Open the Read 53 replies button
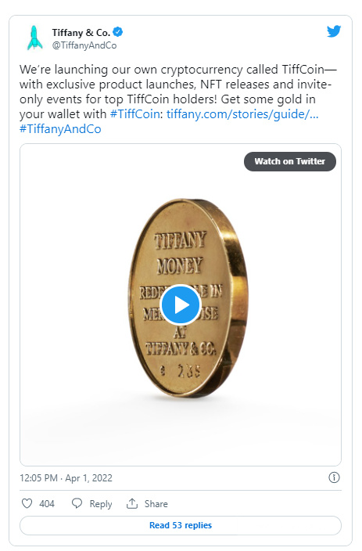 point(181,525)
